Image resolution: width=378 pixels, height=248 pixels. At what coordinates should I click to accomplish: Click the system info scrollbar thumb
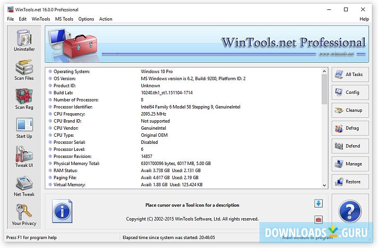point(324,89)
